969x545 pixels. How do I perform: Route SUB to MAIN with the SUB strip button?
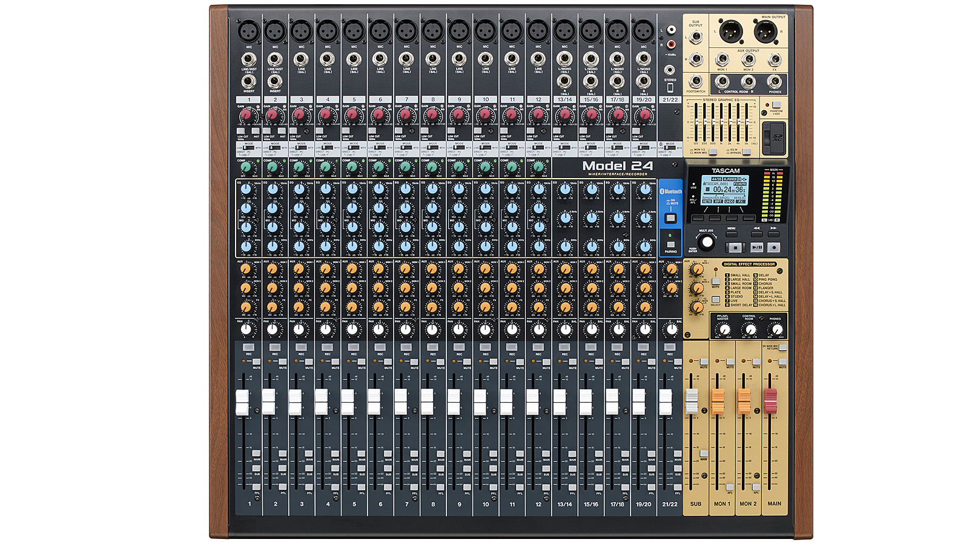point(704,454)
